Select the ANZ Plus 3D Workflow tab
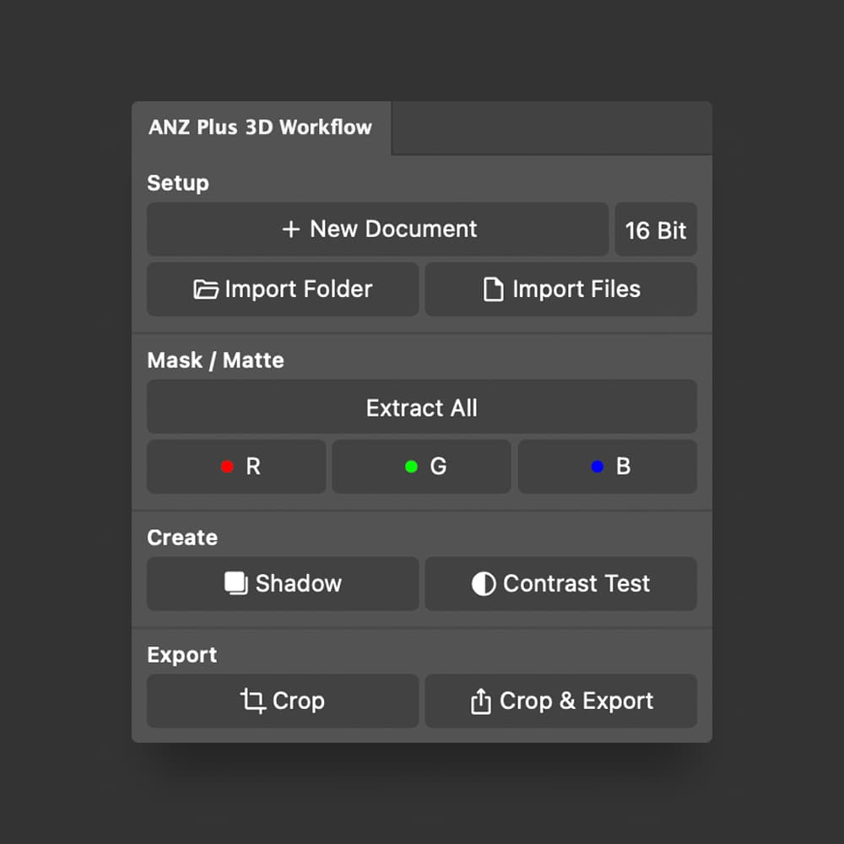 pos(260,127)
